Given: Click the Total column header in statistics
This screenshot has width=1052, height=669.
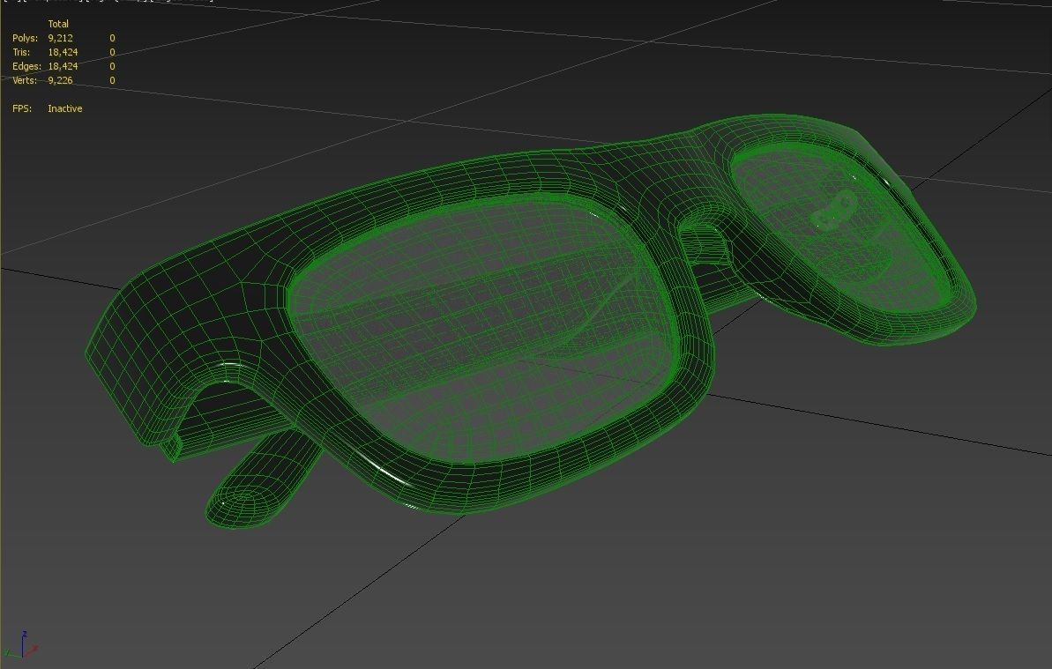Looking at the screenshot, I should [x=58, y=24].
